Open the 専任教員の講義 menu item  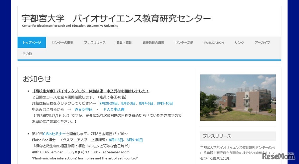pos(153,42)
